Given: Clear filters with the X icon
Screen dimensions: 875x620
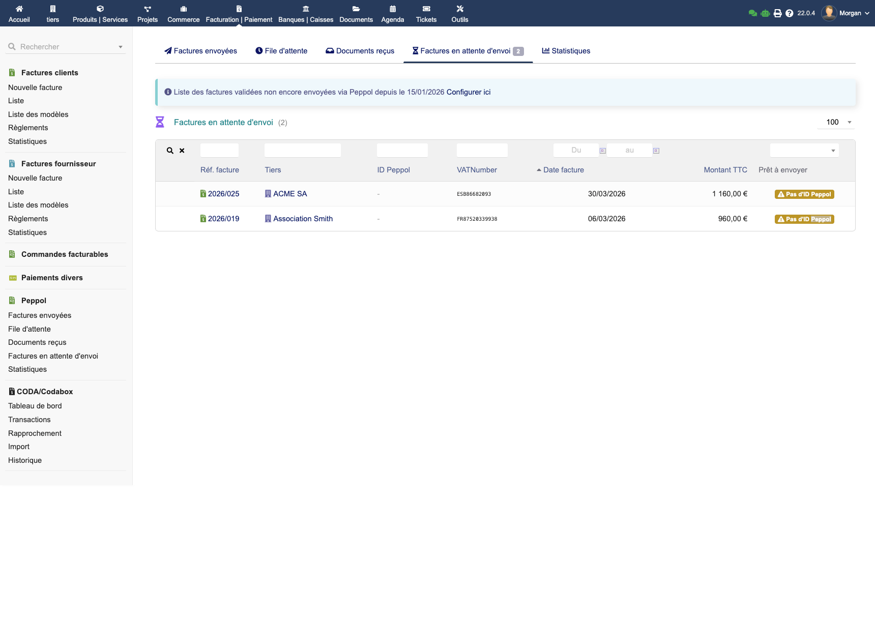Looking at the screenshot, I should (x=182, y=151).
